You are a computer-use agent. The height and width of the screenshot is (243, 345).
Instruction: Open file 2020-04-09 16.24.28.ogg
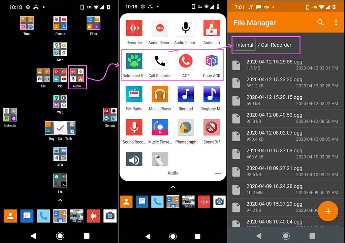(x=286, y=189)
